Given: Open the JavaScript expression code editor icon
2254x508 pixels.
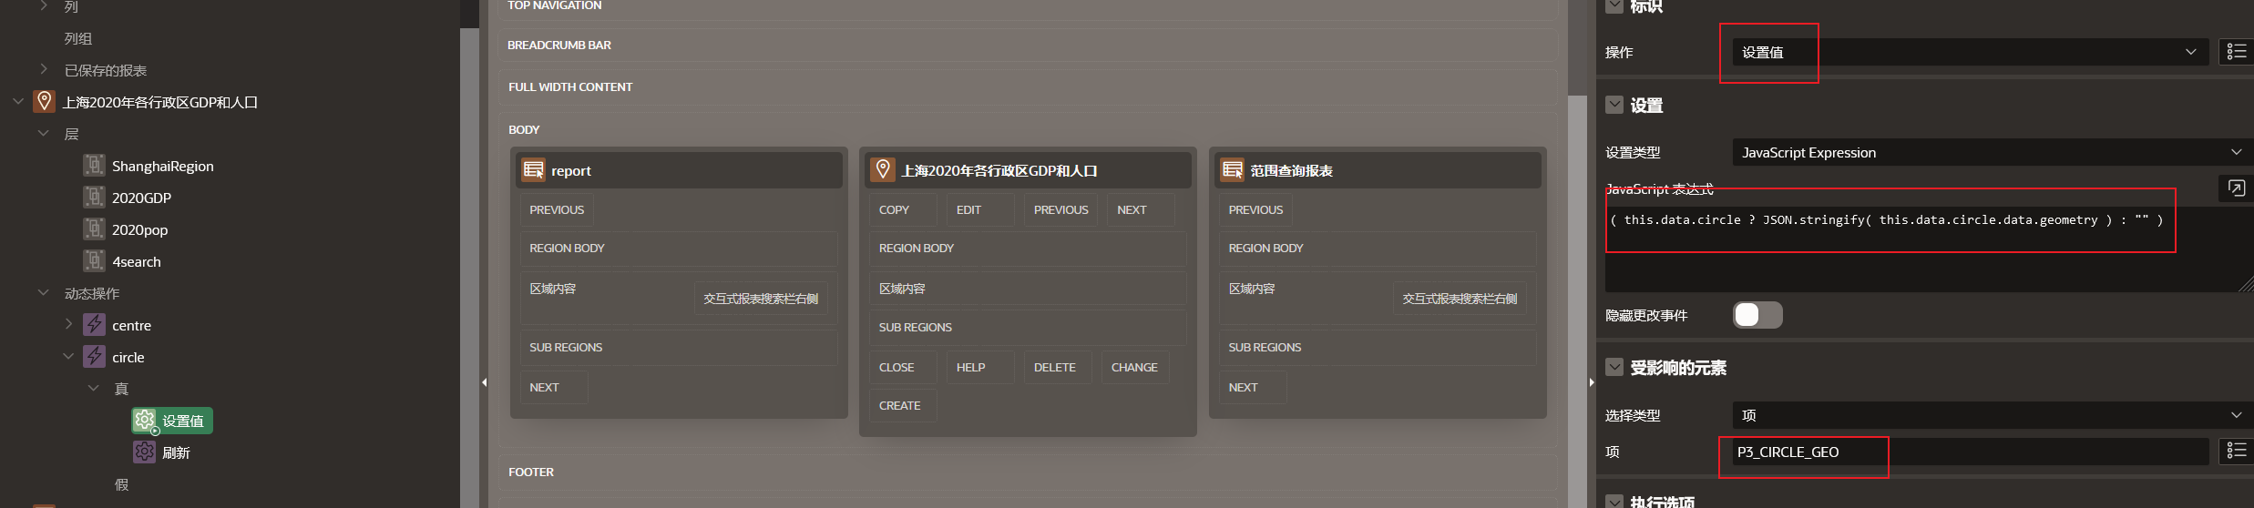Looking at the screenshot, I should coord(2236,188).
